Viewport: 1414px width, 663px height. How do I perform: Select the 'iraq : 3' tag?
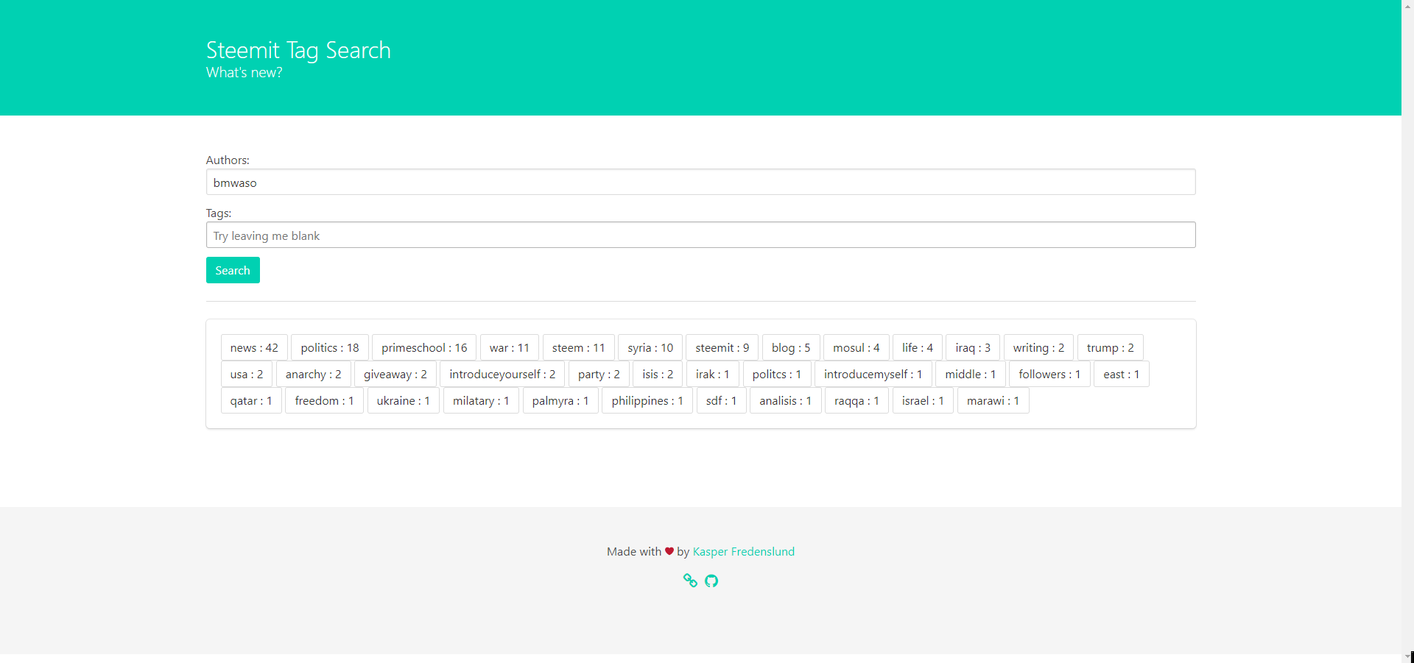pos(973,347)
